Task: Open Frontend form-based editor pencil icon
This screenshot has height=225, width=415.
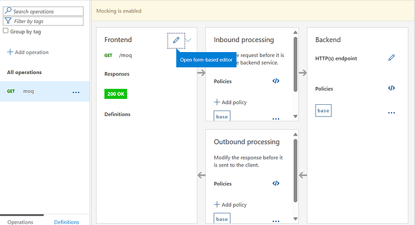Action: tap(176, 40)
